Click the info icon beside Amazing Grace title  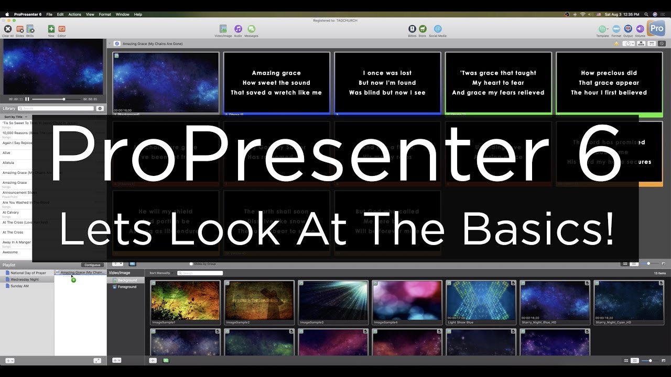tap(117, 43)
